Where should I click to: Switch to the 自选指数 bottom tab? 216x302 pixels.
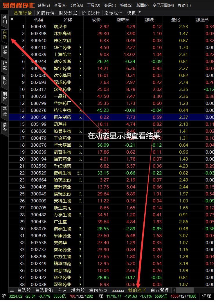(44, 290)
